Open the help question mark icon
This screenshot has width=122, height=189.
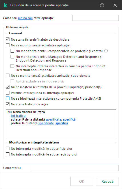[x=102, y=5]
